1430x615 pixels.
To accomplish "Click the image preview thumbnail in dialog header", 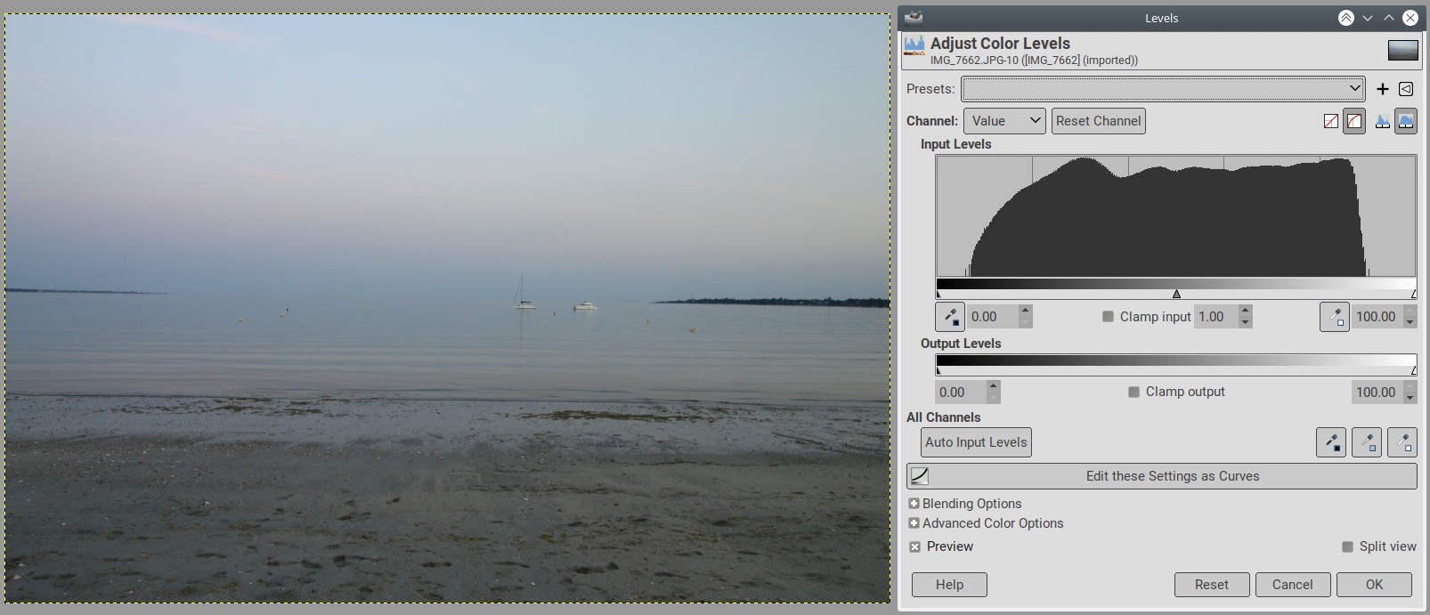I will coord(1403,51).
